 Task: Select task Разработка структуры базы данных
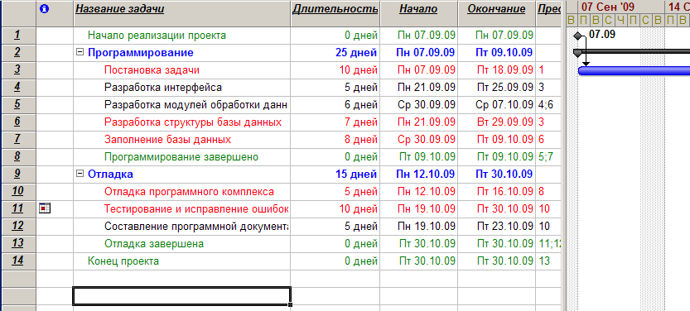[193, 122]
